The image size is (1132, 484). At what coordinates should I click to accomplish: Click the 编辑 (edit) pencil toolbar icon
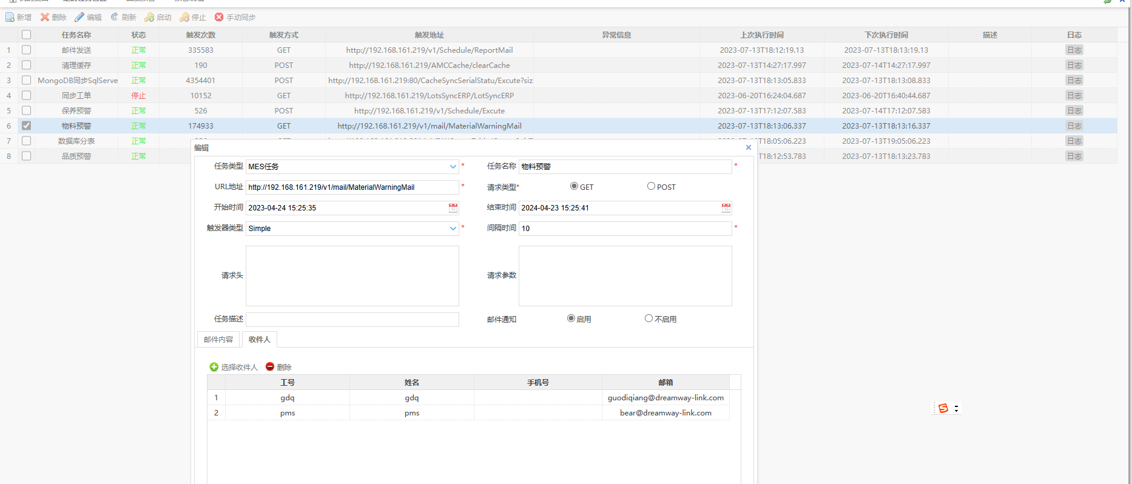(x=79, y=17)
